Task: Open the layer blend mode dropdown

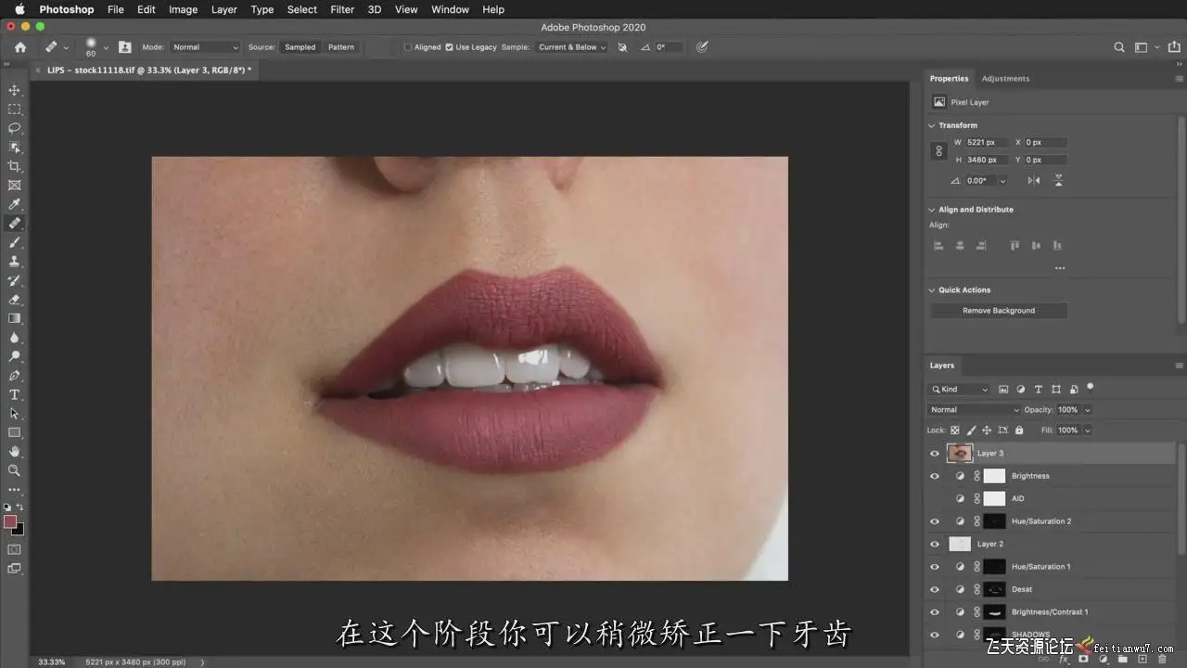Action: pyautogui.click(x=974, y=410)
